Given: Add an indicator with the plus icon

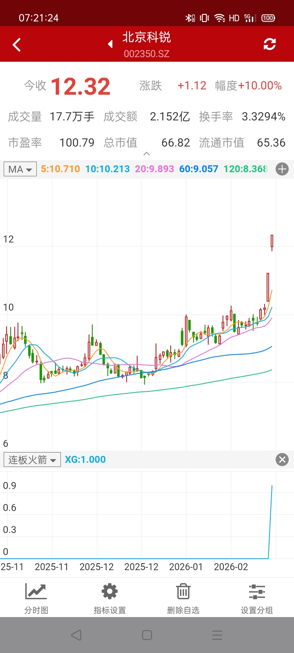Looking at the screenshot, I should (x=282, y=169).
